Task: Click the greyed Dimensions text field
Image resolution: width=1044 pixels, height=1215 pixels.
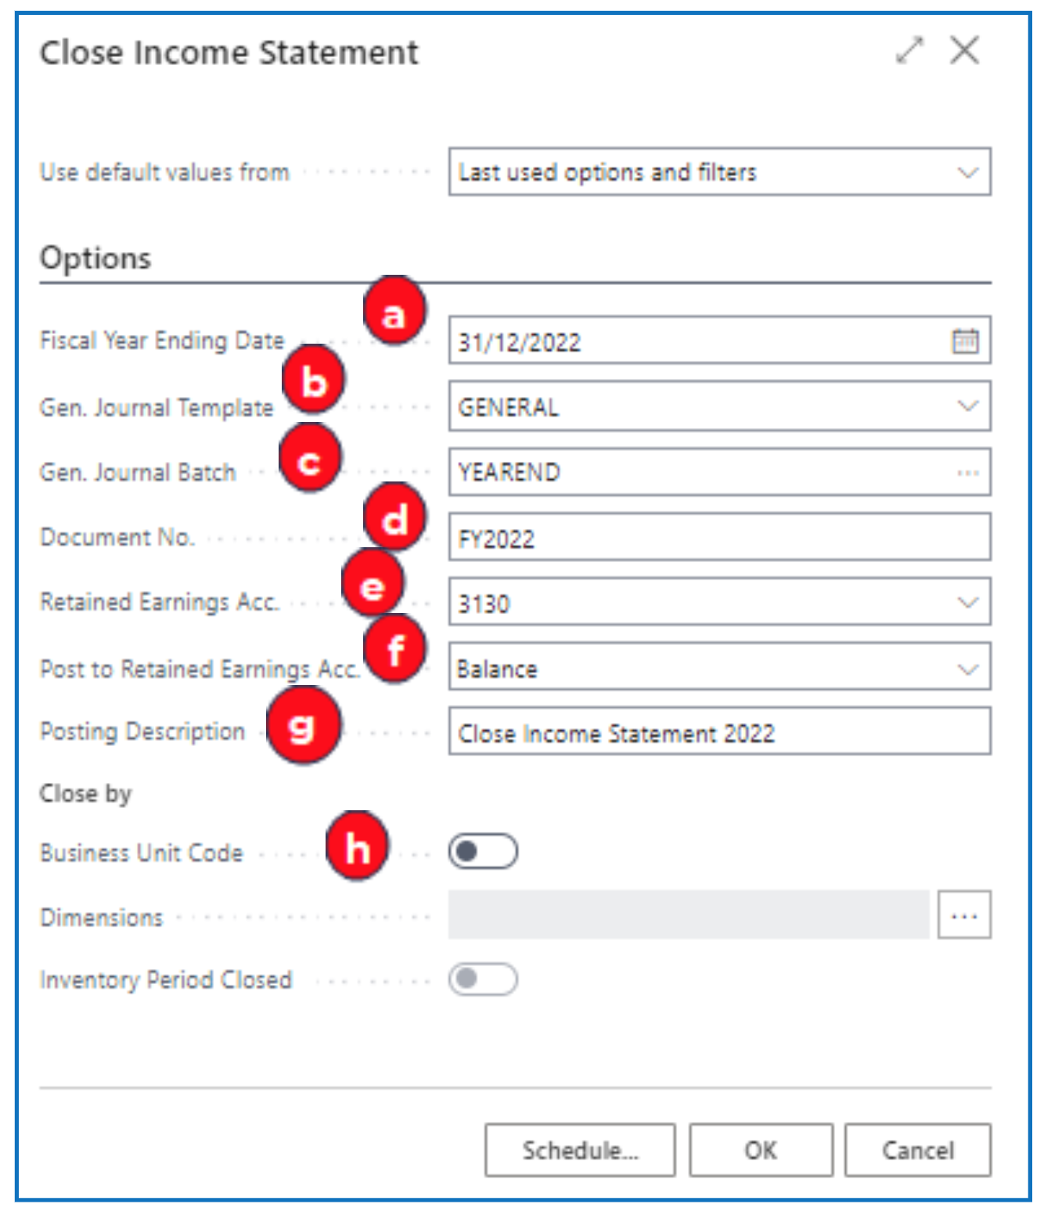Action: pyautogui.click(x=687, y=915)
